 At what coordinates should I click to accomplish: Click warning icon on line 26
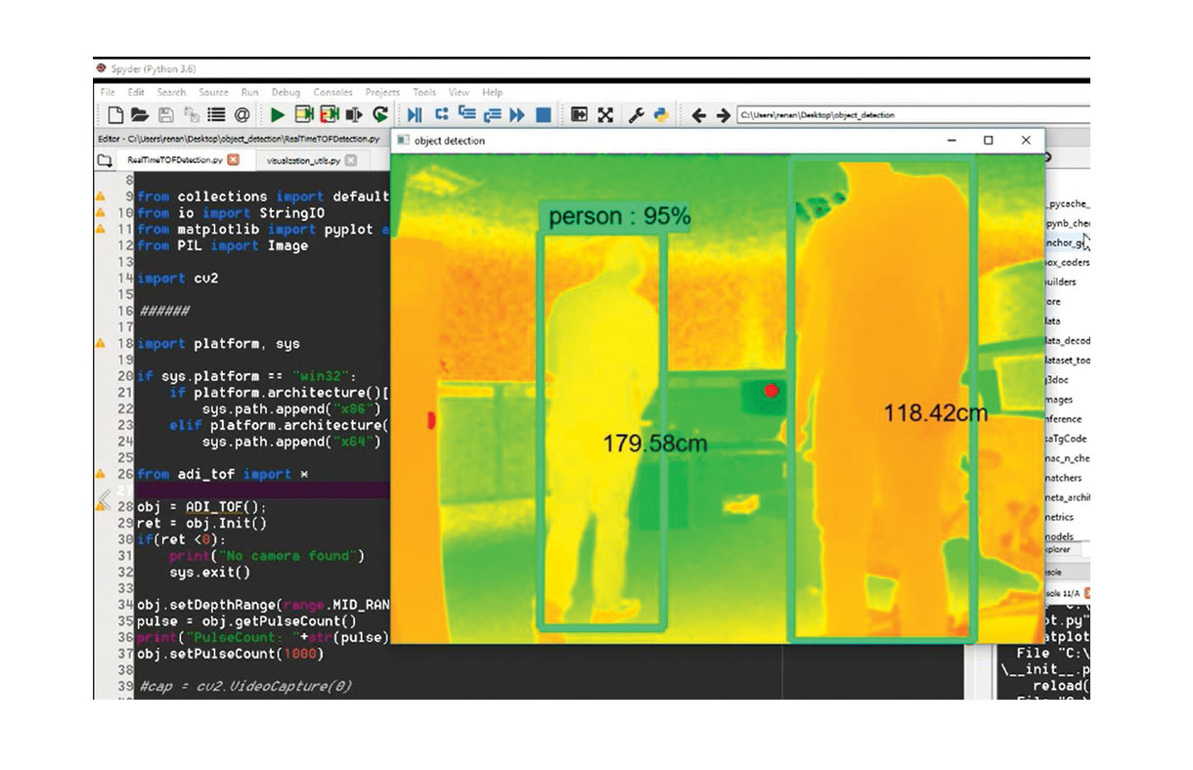coord(99,474)
